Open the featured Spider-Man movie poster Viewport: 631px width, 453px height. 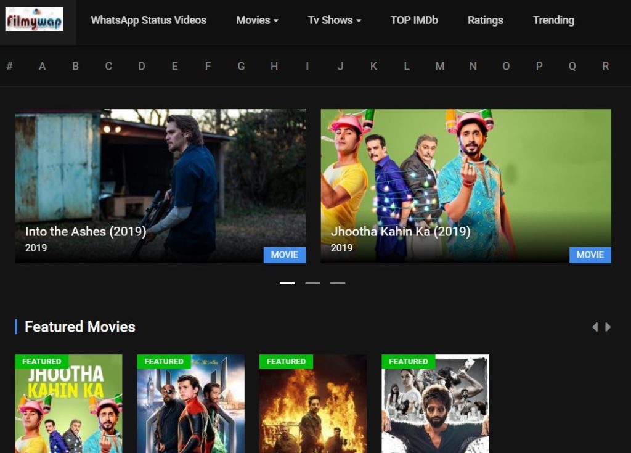click(190, 407)
